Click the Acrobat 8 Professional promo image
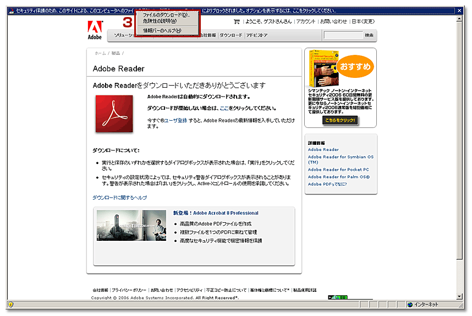The height and width of the screenshot is (316, 472). click(x=131, y=225)
